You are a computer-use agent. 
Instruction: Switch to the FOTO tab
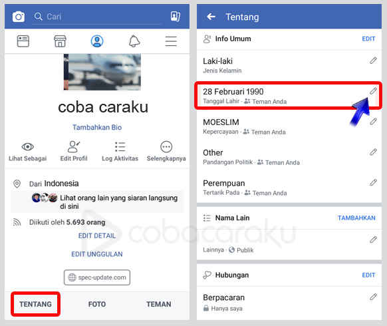[97, 304]
